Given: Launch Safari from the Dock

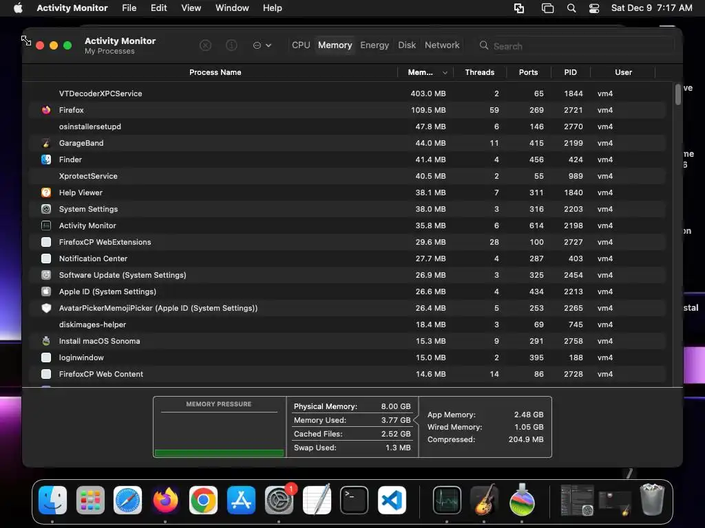Looking at the screenshot, I should click(x=127, y=500).
